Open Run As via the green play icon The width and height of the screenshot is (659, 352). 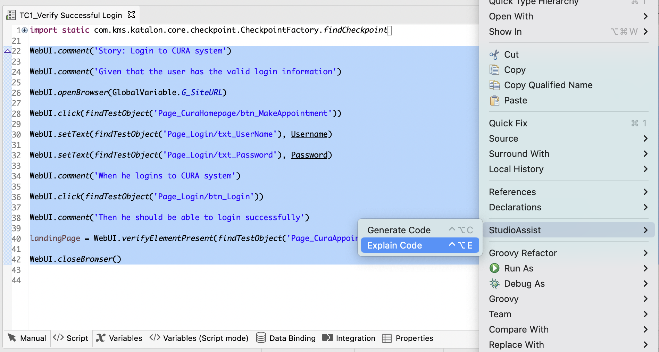(x=494, y=268)
